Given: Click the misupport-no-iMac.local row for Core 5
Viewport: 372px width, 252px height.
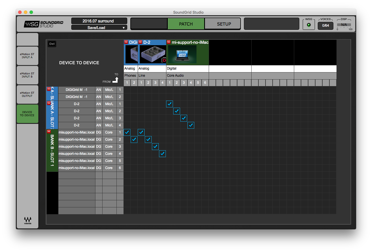Looking at the screenshot, I should (x=77, y=161).
